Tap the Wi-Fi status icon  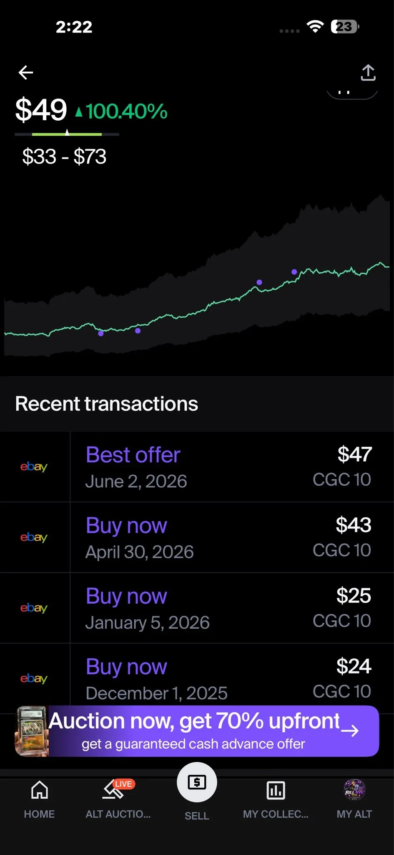tap(315, 27)
